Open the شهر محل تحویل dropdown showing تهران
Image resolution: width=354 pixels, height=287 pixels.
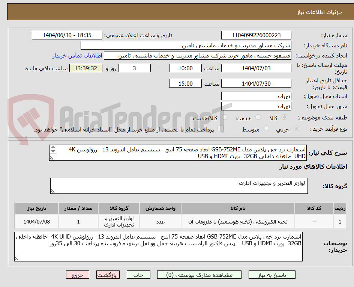tap(256, 106)
